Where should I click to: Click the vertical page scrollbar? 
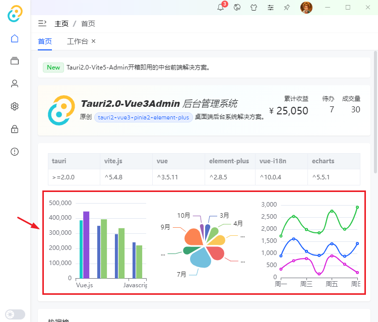pyautogui.click(x=375, y=112)
